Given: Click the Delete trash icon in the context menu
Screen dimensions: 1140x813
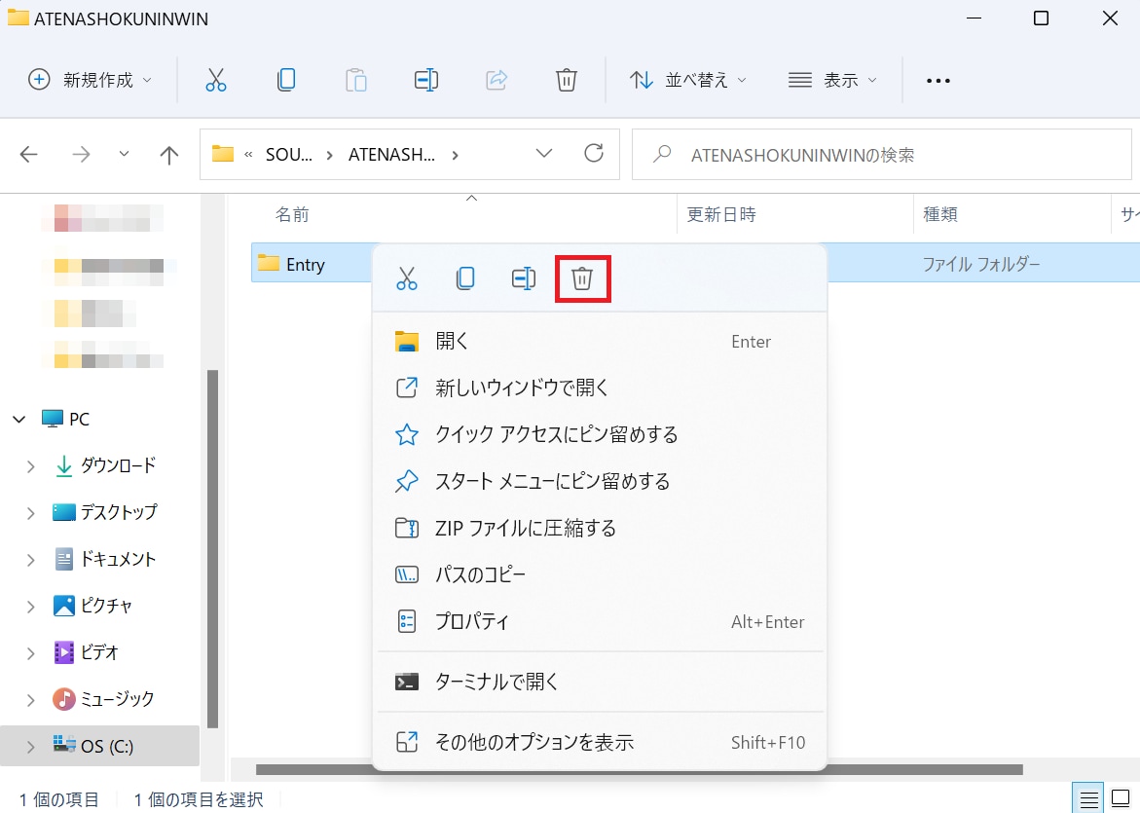Looking at the screenshot, I should 582,278.
